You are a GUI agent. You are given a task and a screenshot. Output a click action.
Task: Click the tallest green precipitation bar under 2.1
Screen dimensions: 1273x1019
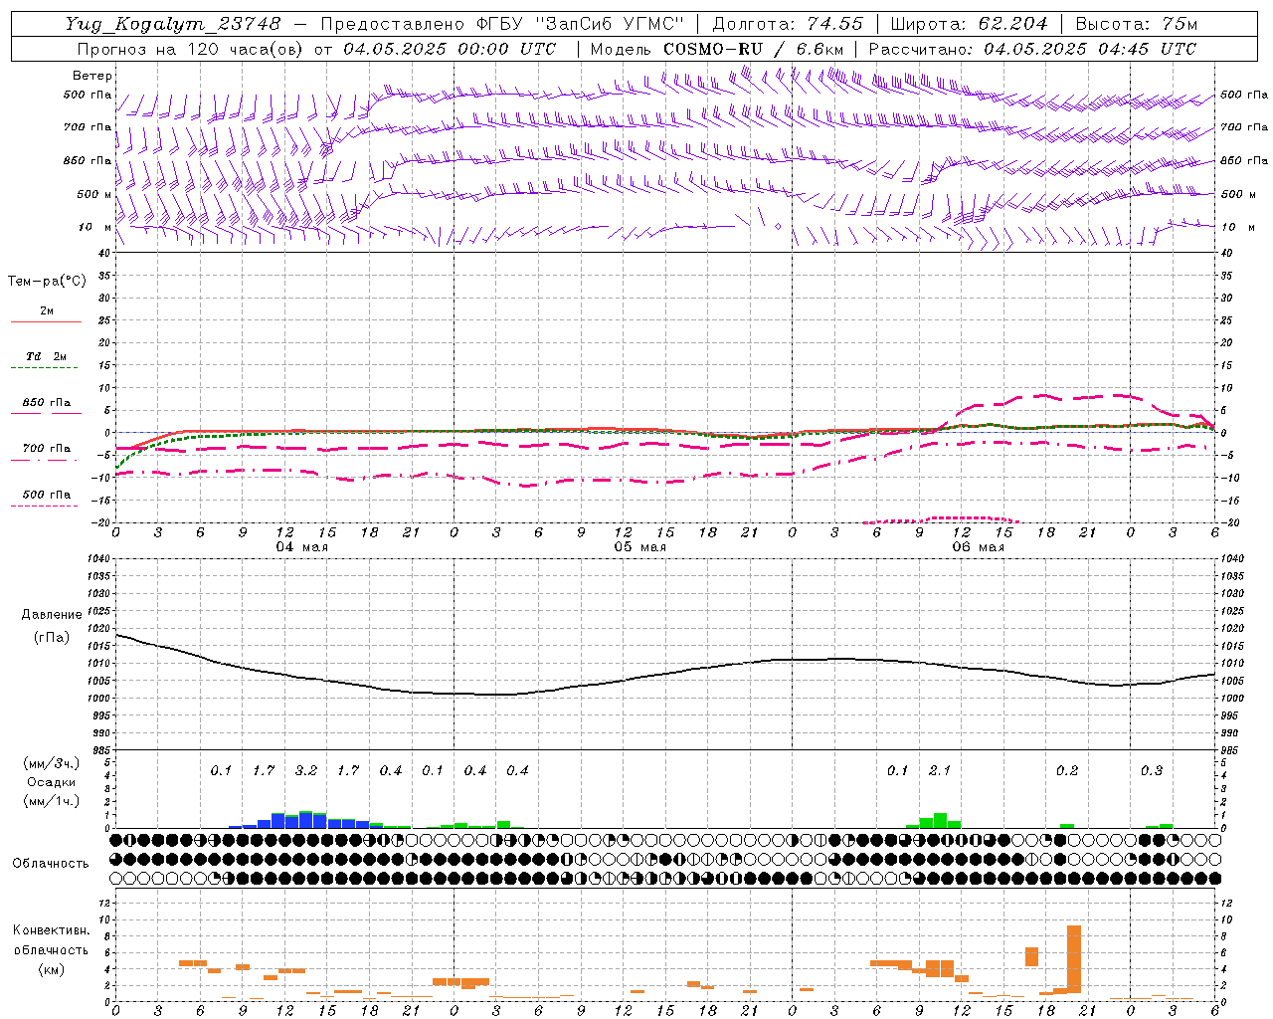click(940, 821)
